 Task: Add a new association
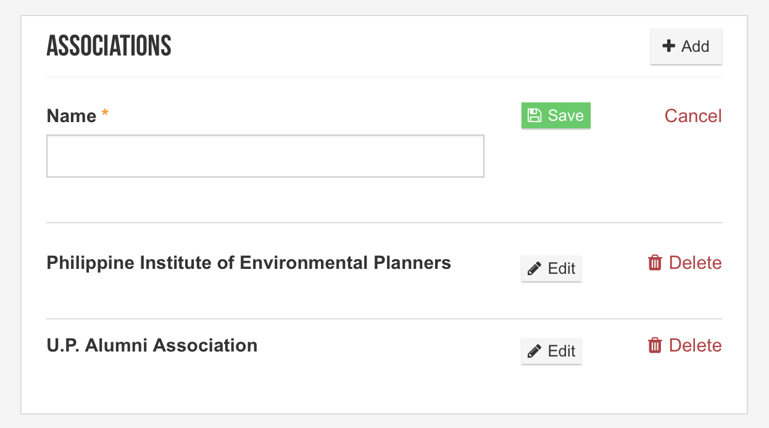[686, 46]
